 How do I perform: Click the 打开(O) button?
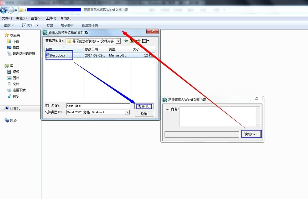click(x=144, y=106)
